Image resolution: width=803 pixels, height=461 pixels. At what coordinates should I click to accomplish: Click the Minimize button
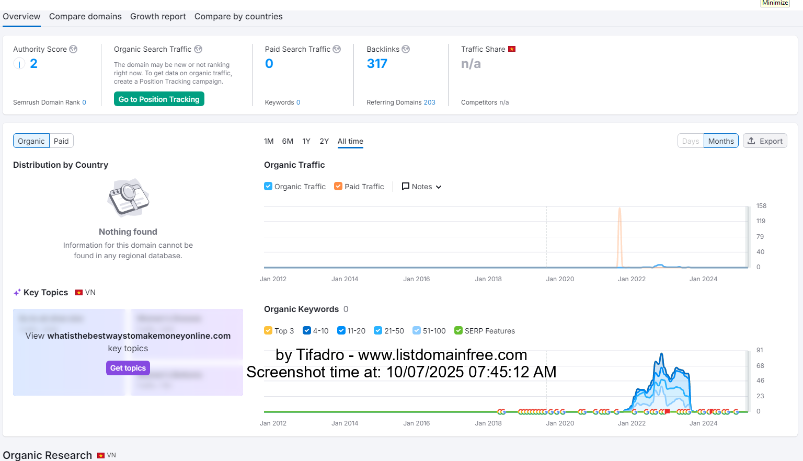click(x=775, y=3)
